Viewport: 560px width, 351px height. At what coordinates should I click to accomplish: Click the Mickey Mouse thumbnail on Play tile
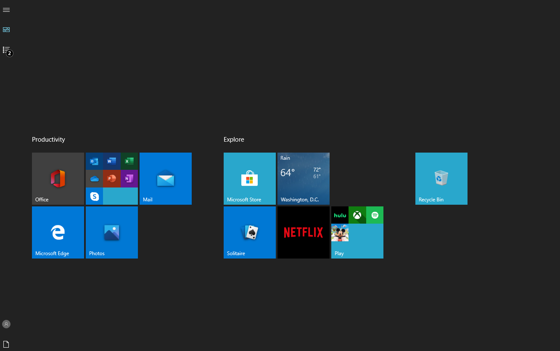tap(340, 232)
